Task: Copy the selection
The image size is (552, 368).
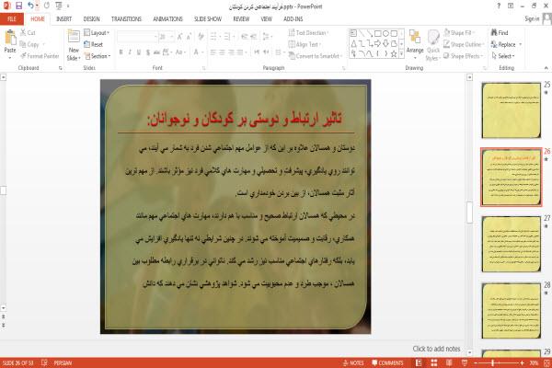Action: click(29, 44)
